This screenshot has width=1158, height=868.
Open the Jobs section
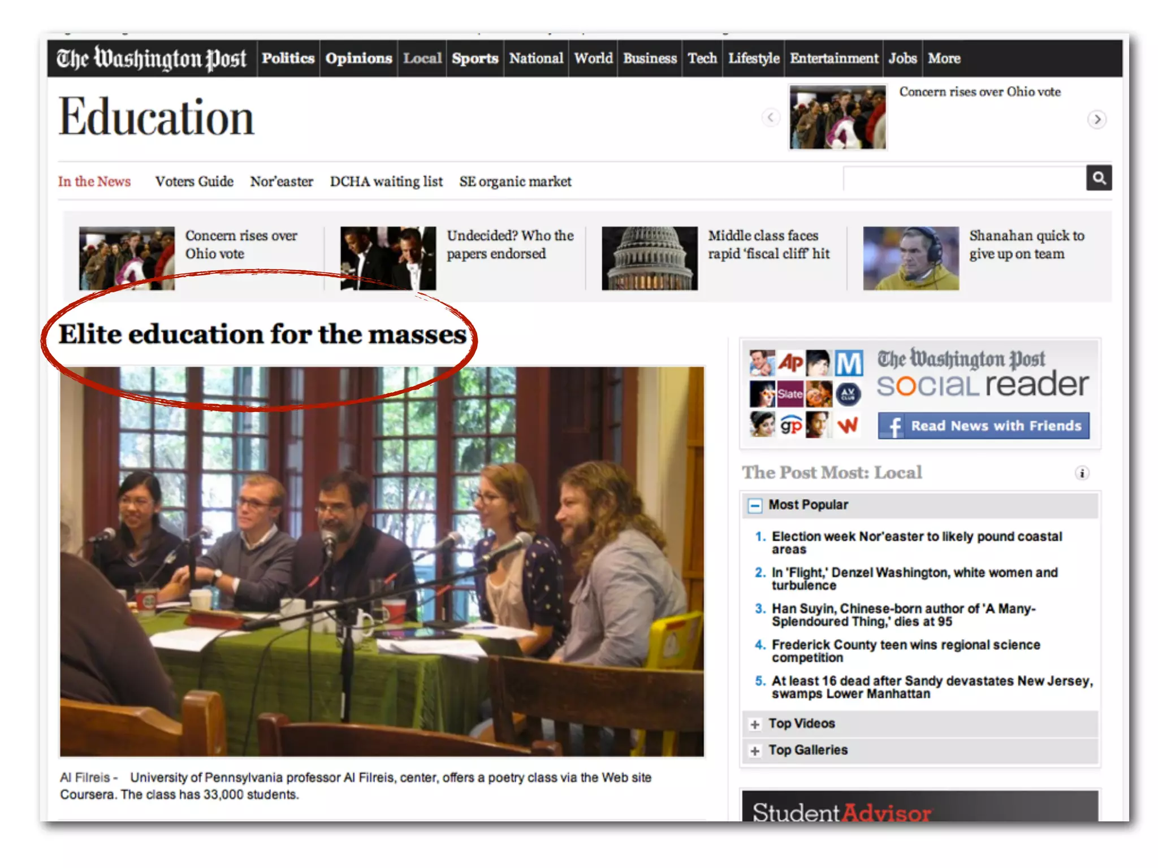coord(902,58)
